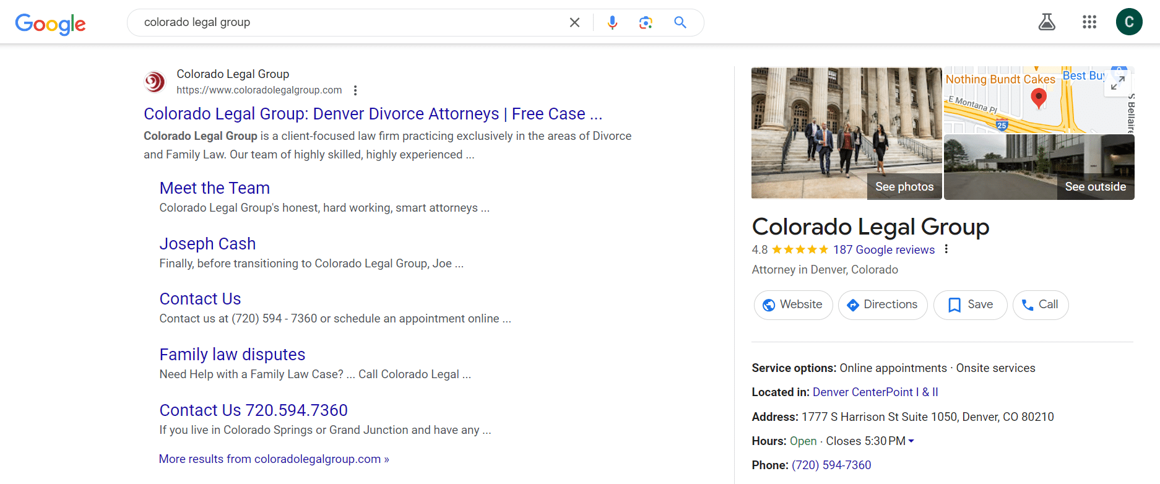Open Google Lens image search

click(x=646, y=23)
